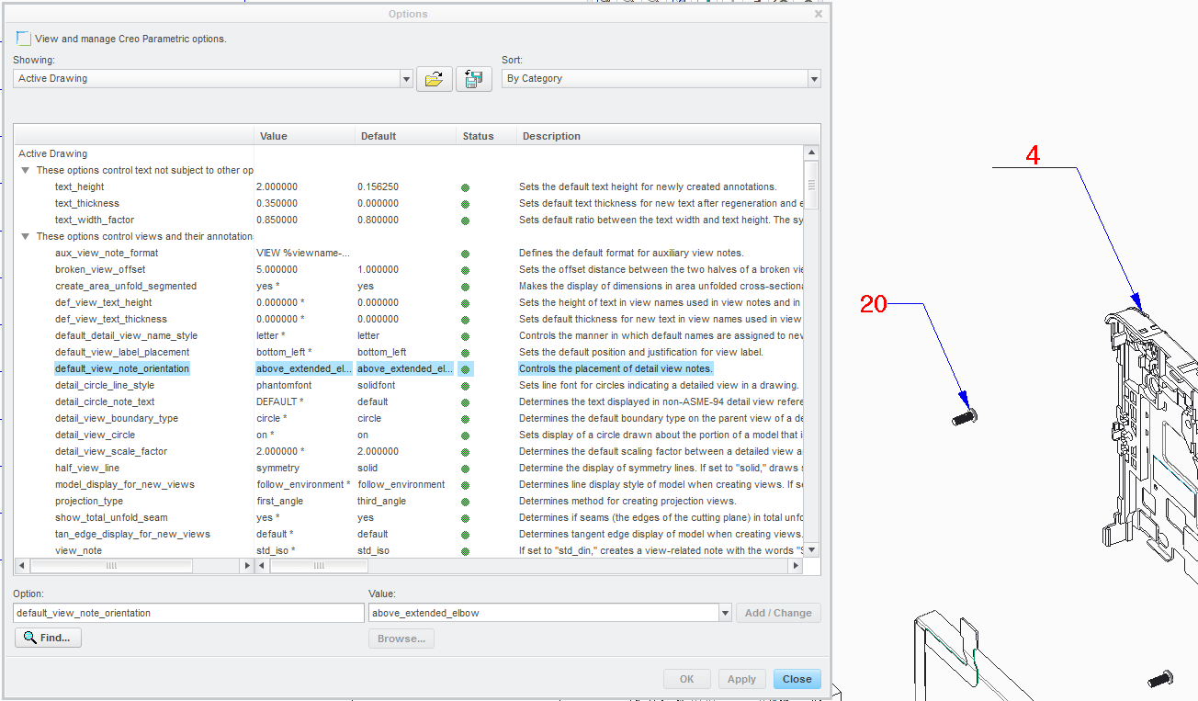The width and height of the screenshot is (1198, 701).
Task: Close the Options dialog with X
Action: tap(819, 14)
